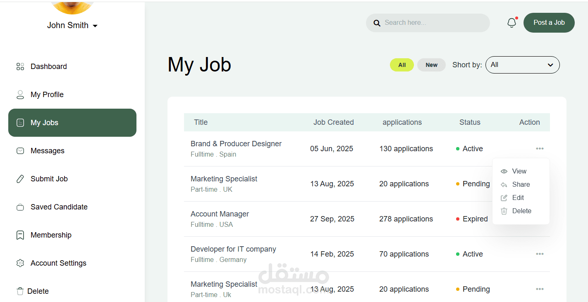This screenshot has height=302, width=588.
Task: Click the Membership bookmark icon
Action: (x=20, y=235)
